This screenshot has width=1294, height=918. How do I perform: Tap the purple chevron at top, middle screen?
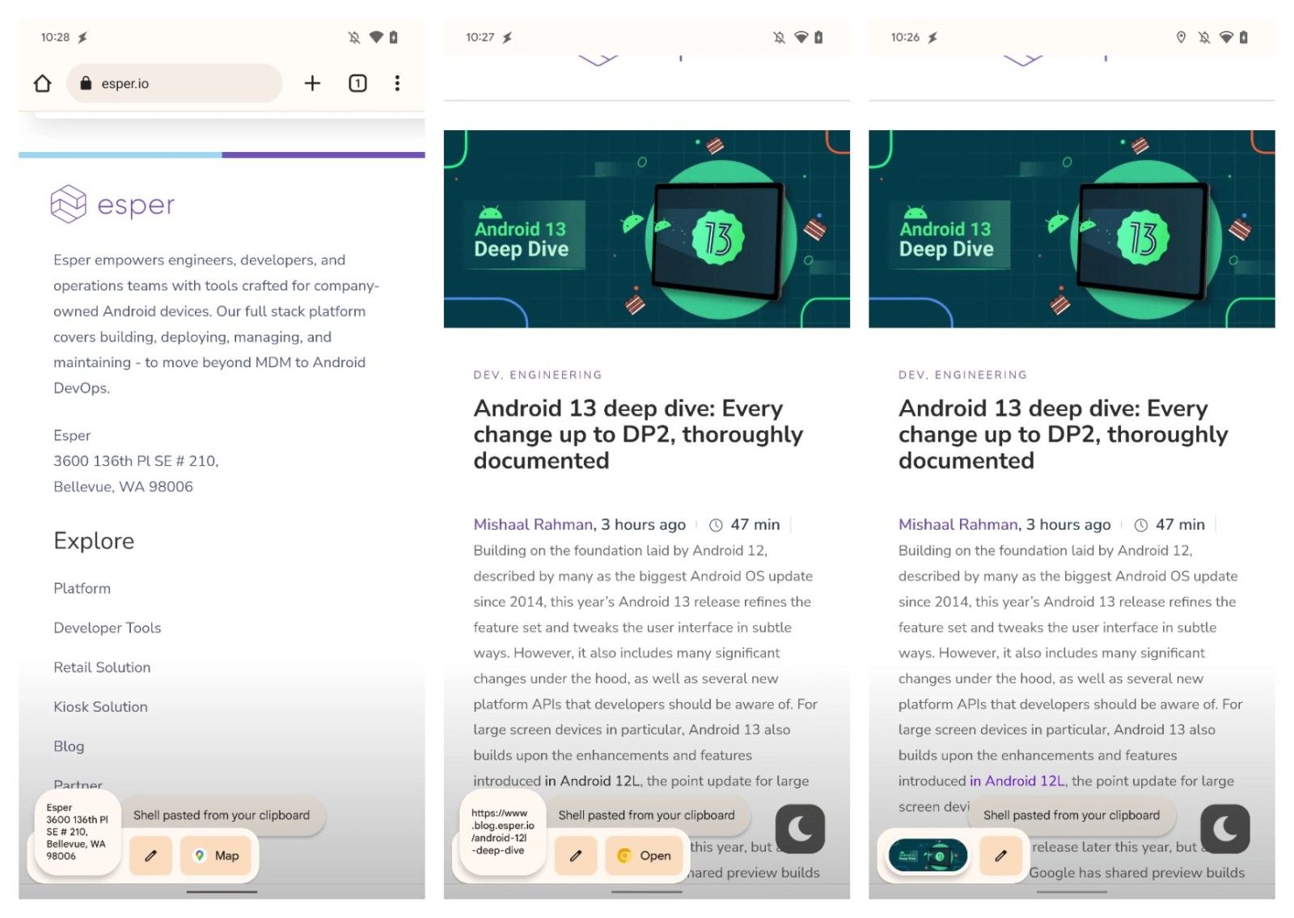click(x=598, y=61)
